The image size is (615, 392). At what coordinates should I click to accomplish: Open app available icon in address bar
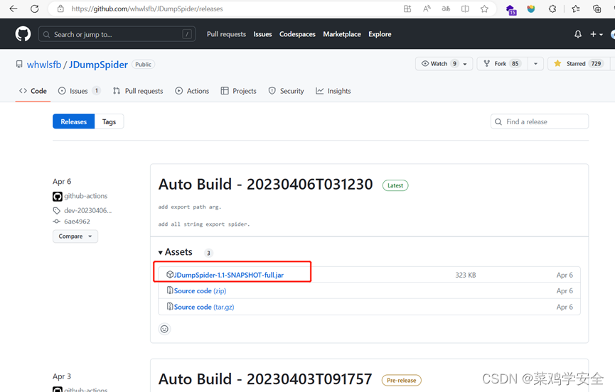pos(407,9)
